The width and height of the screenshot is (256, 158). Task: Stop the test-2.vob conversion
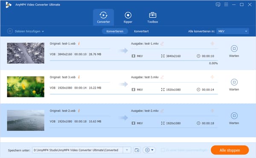pos(234,116)
